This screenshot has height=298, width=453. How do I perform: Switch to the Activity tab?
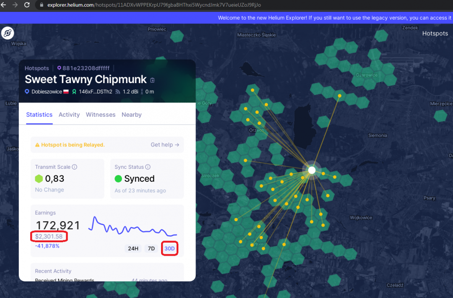pyautogui.click(x=69, y=115)
